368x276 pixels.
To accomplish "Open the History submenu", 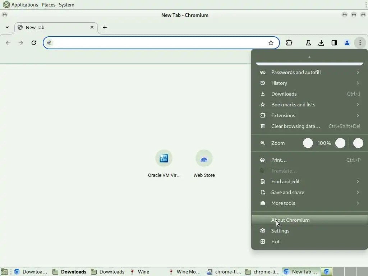I will pyautogui.click(x=309, y=83).
